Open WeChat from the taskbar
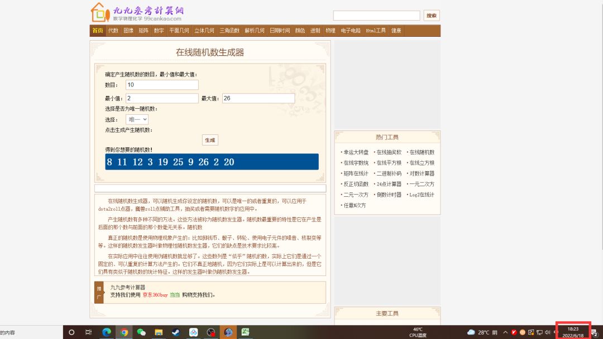Image resolution: width=603 pixels, height=339 pixels. tap(141, 332)
